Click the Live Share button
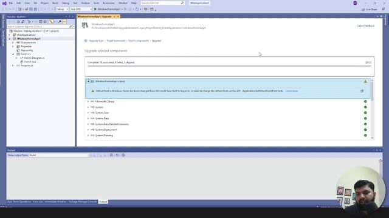This screenshot has width=389, height=218. coord(370,10)
